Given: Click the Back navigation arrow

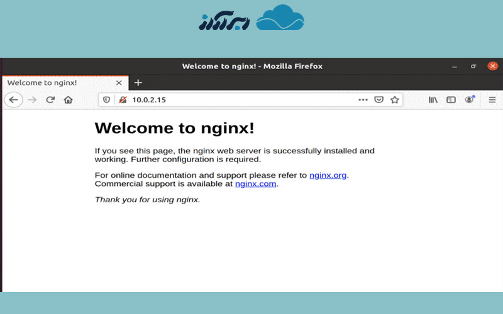Looking at the screenshot, I should pyautogui.click(x=13, y=100).
